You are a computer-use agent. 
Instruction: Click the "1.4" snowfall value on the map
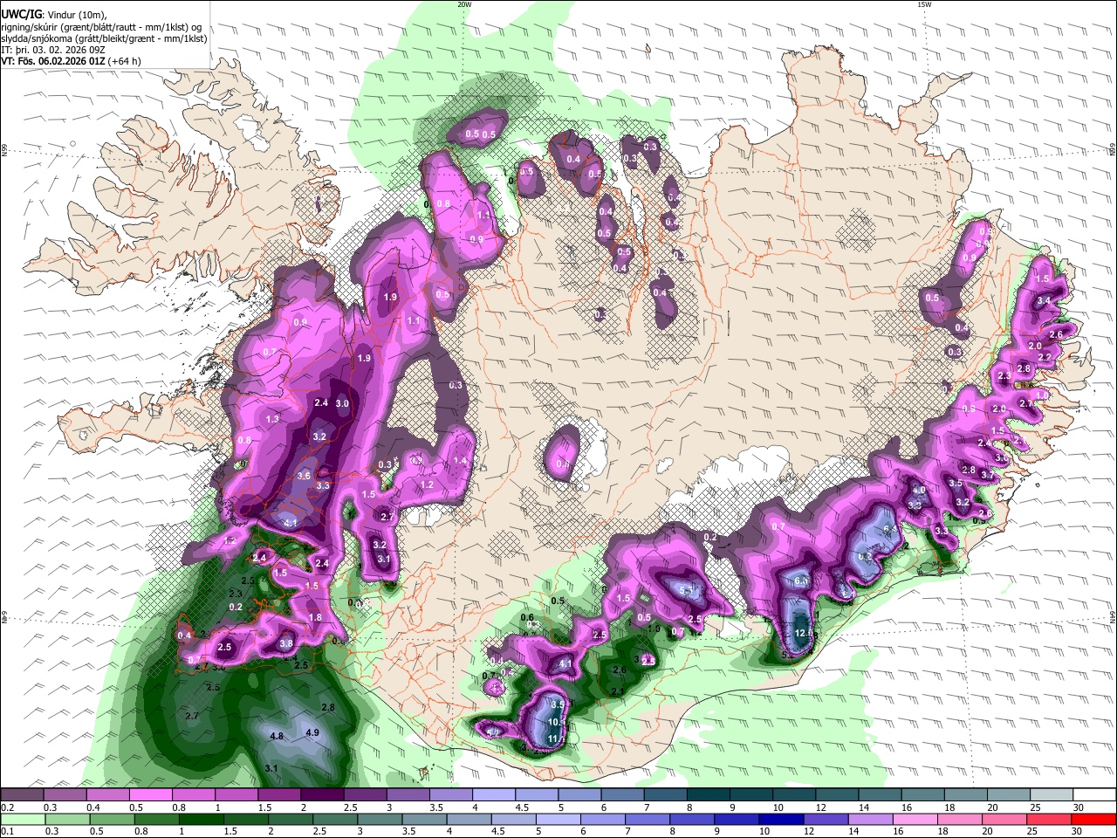pos(460,461)
